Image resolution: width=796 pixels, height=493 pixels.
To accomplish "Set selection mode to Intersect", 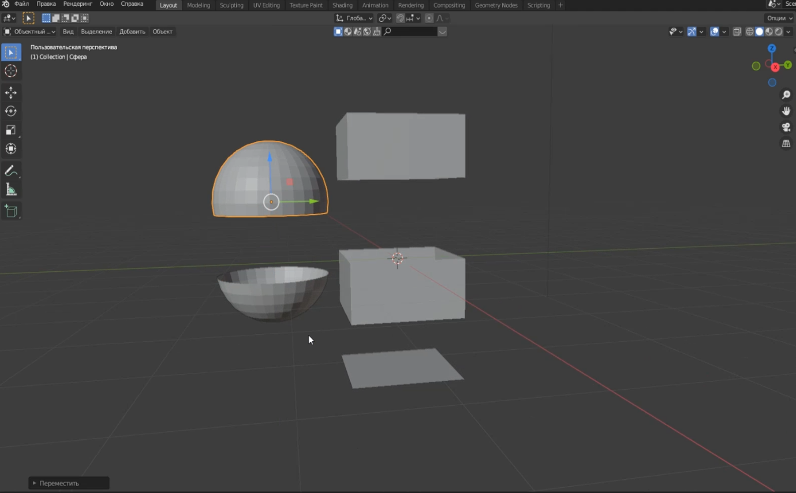I will point(84,18).
